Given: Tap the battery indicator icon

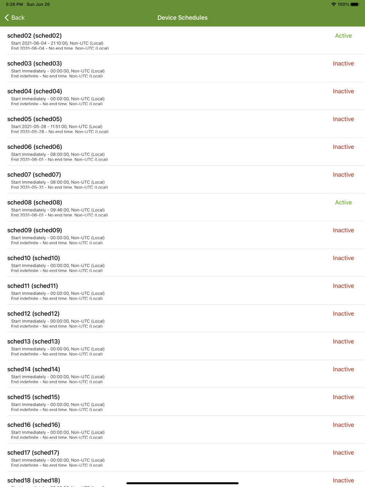Looking at the screenshot, I should click(x=355, y=4).
